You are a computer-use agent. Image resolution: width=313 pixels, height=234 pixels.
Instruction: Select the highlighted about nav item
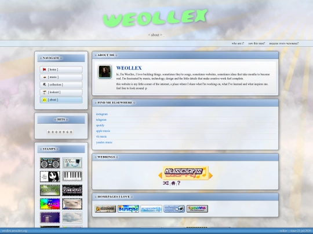tap(61, 100)
